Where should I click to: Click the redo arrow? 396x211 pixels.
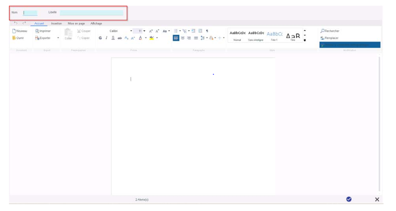click(24, 23)
